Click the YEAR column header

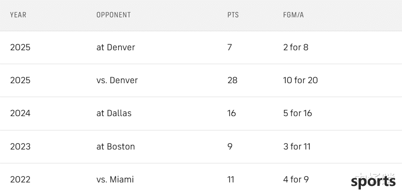[18, 15]
